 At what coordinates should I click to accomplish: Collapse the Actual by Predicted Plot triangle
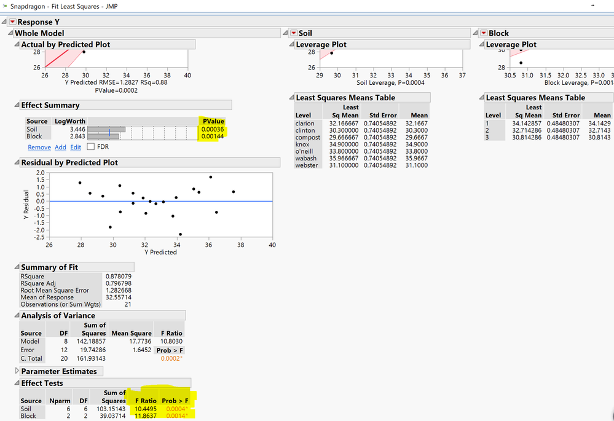(17, 44)
